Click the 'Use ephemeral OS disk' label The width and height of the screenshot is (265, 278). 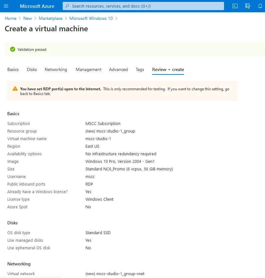click(x=29, y=248)
